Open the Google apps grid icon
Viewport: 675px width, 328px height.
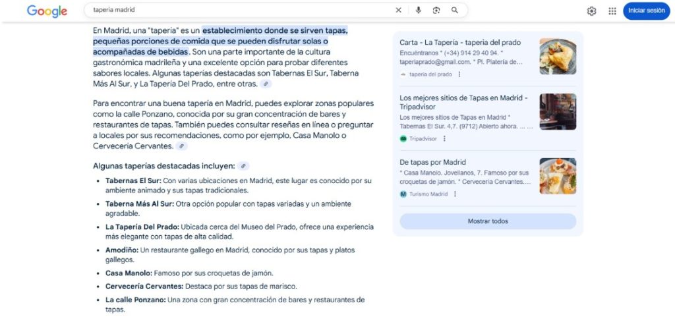pos(612,11)
